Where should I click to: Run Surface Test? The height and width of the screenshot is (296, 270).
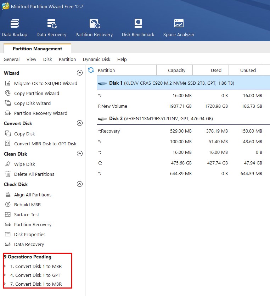pos(27,214)
